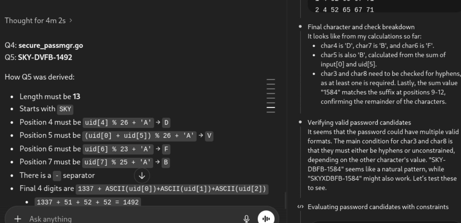This screenshot has height=223, width=461.
Task: Start voice mode with the waveform button
Action: 266,219
